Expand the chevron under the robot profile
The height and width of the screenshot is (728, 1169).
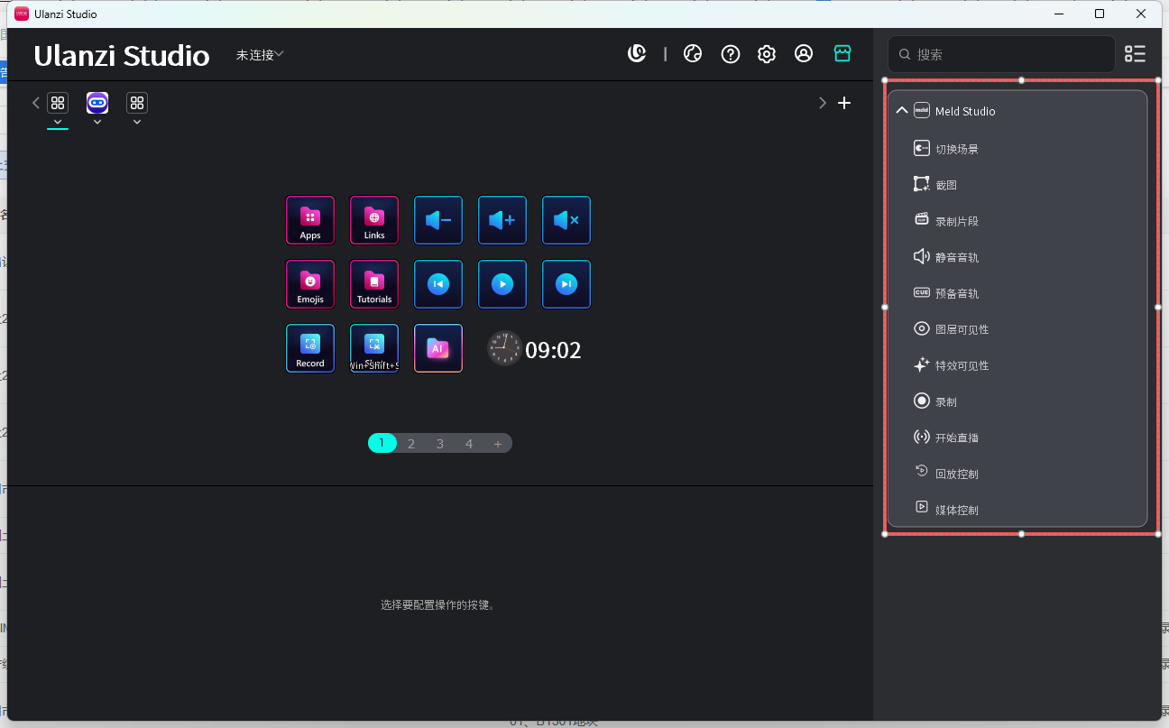coord(97,123)
